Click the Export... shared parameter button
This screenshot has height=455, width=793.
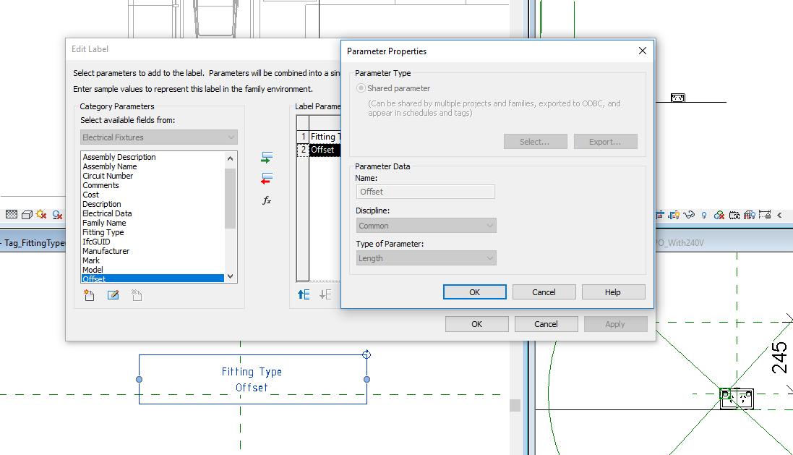(x=605, y=142)
